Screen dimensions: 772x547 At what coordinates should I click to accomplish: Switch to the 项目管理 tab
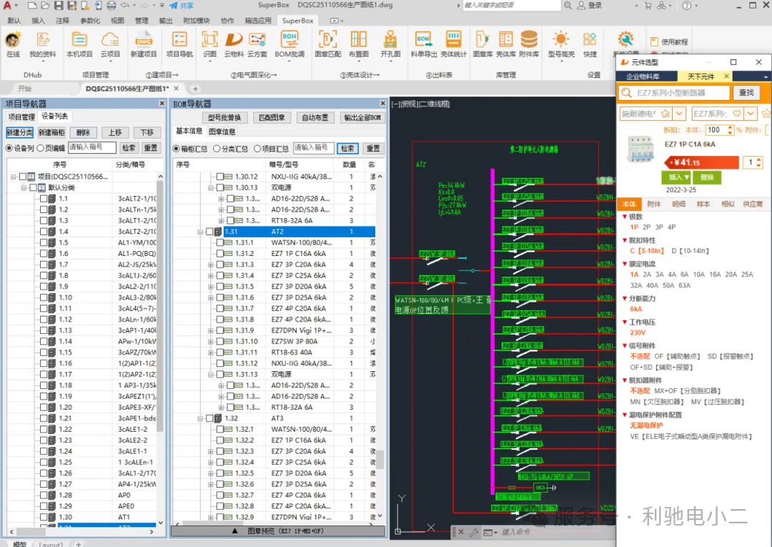[21, 117]
